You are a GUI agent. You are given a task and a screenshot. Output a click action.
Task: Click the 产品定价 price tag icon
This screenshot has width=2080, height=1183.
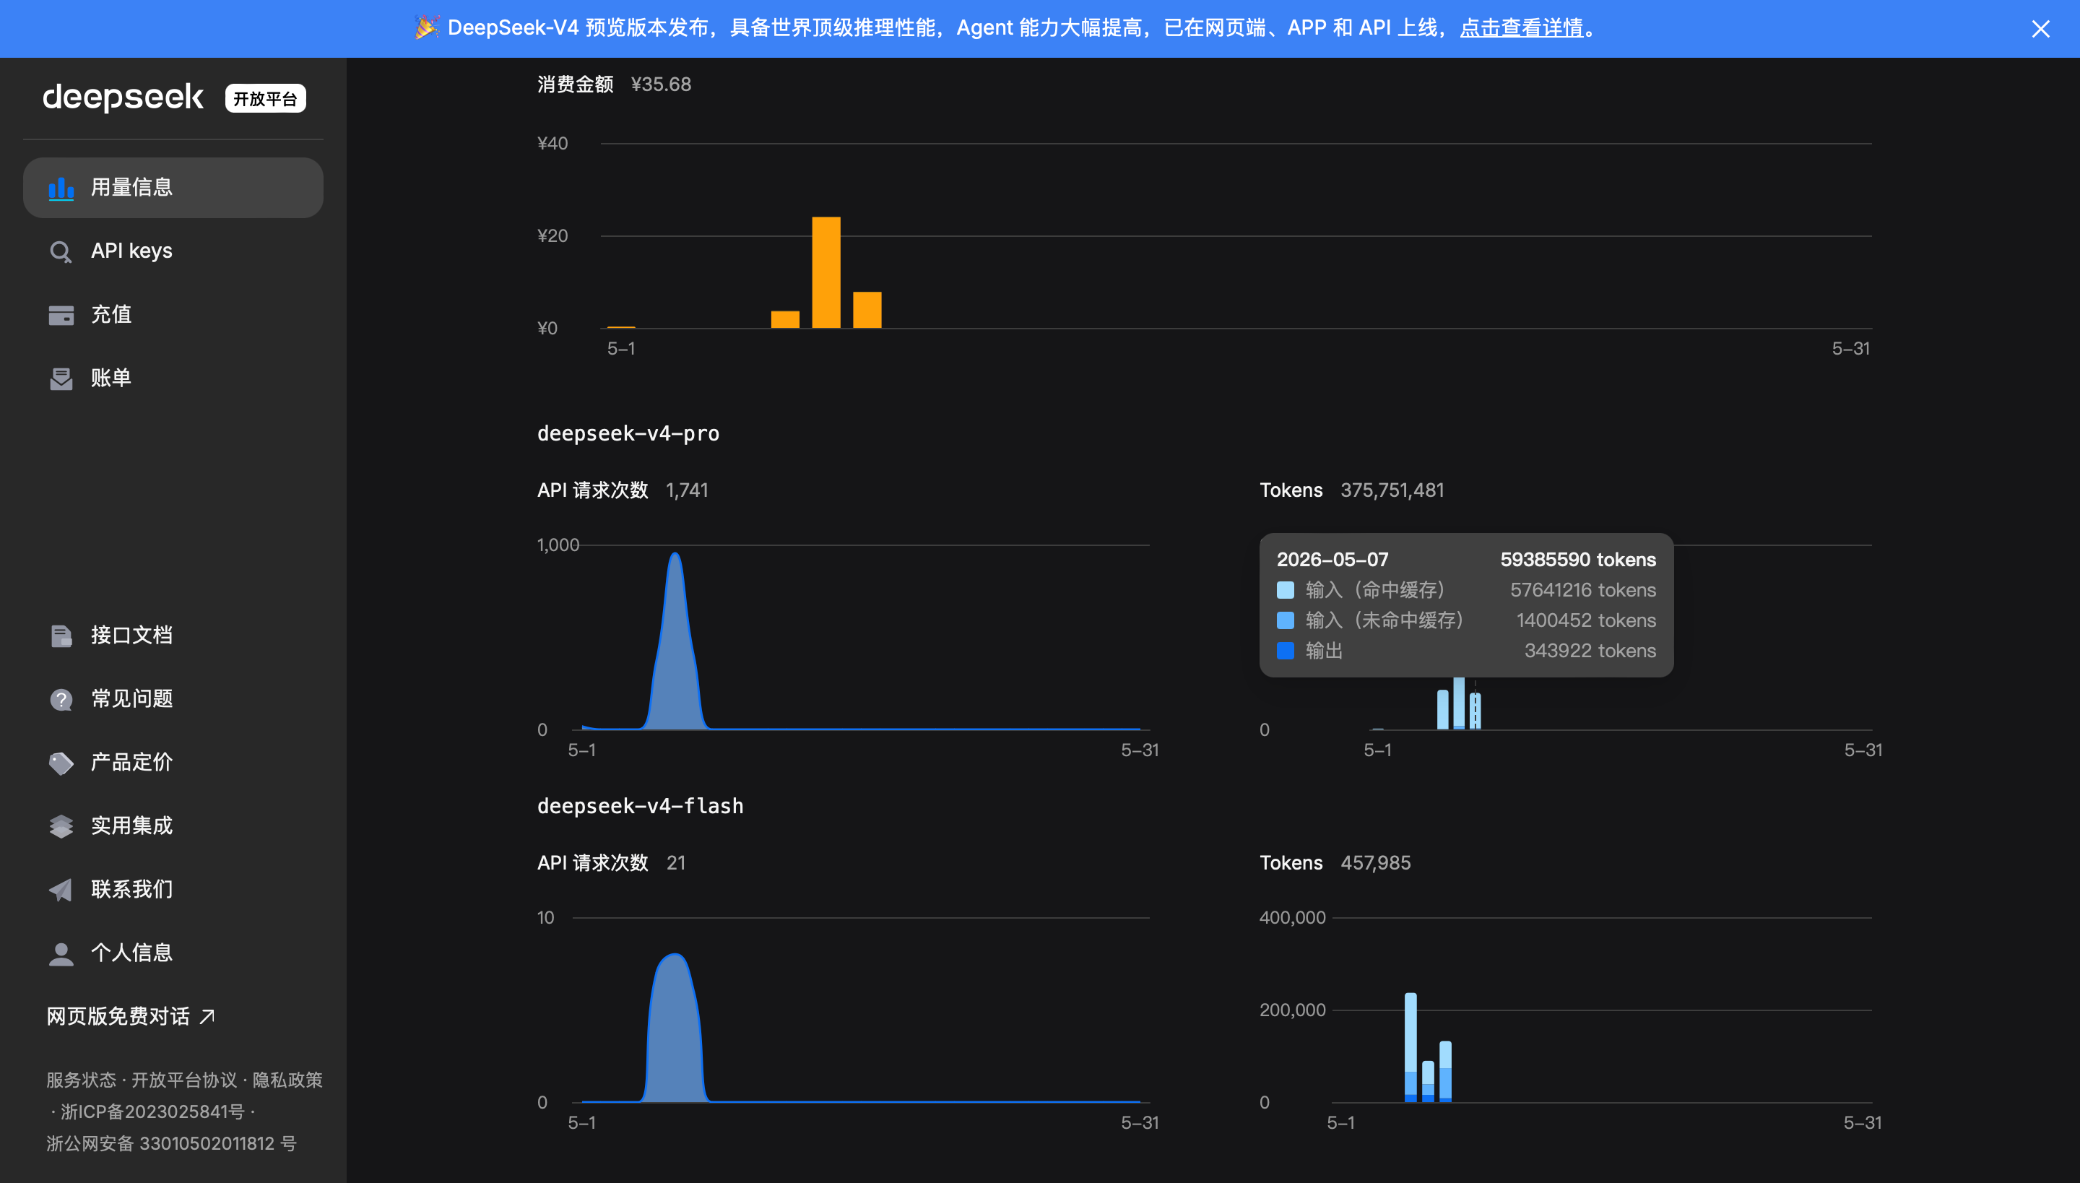(61, 763)
